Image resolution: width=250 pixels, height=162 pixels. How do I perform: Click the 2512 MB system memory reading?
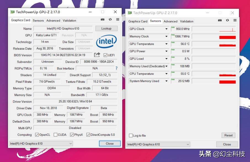pos(181,81)
